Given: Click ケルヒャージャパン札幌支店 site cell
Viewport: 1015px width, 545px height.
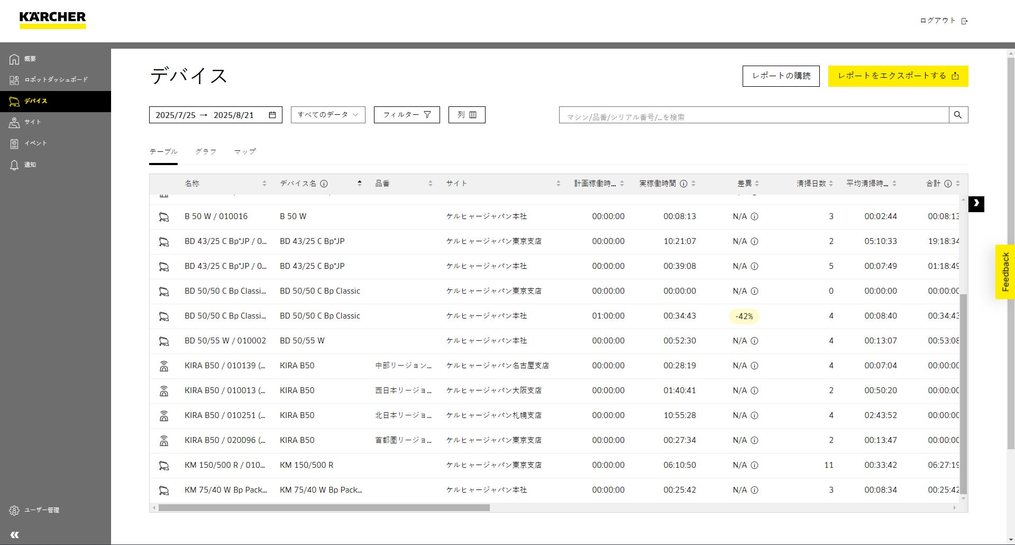Looking at the screenshot, I should click(x=494, y=415).
